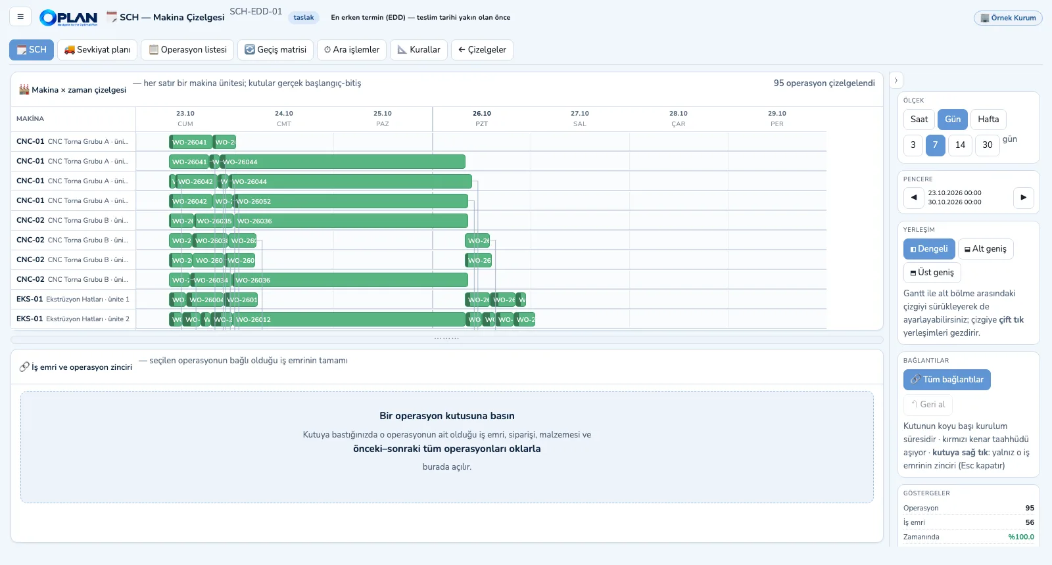Toggle Tüm bağlantılar connections
Viewport: 1052px width, 565px height.
point(947,380)
